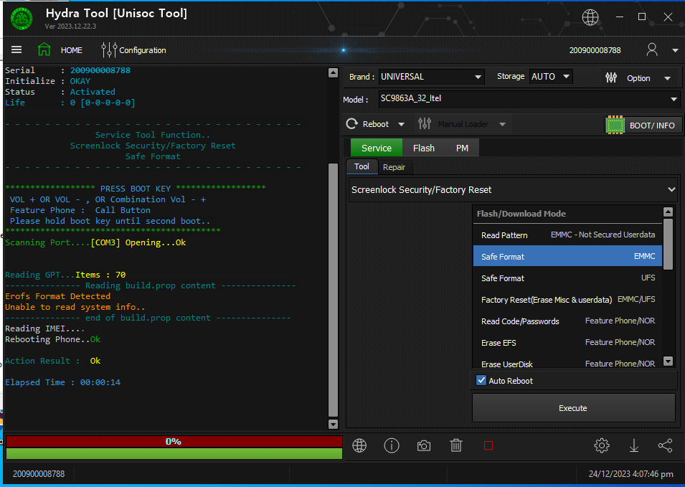Image resolution: width=685 pixels, height=487 pixels.
Task: Click the options list scrollbar thumb
Action: pyautogui.click(x=668, y=244)
